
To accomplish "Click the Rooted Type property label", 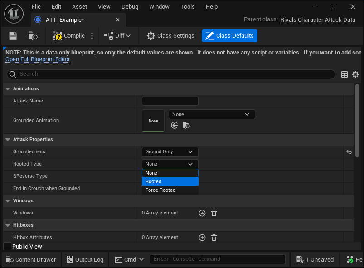I will (x=27, y=164).
